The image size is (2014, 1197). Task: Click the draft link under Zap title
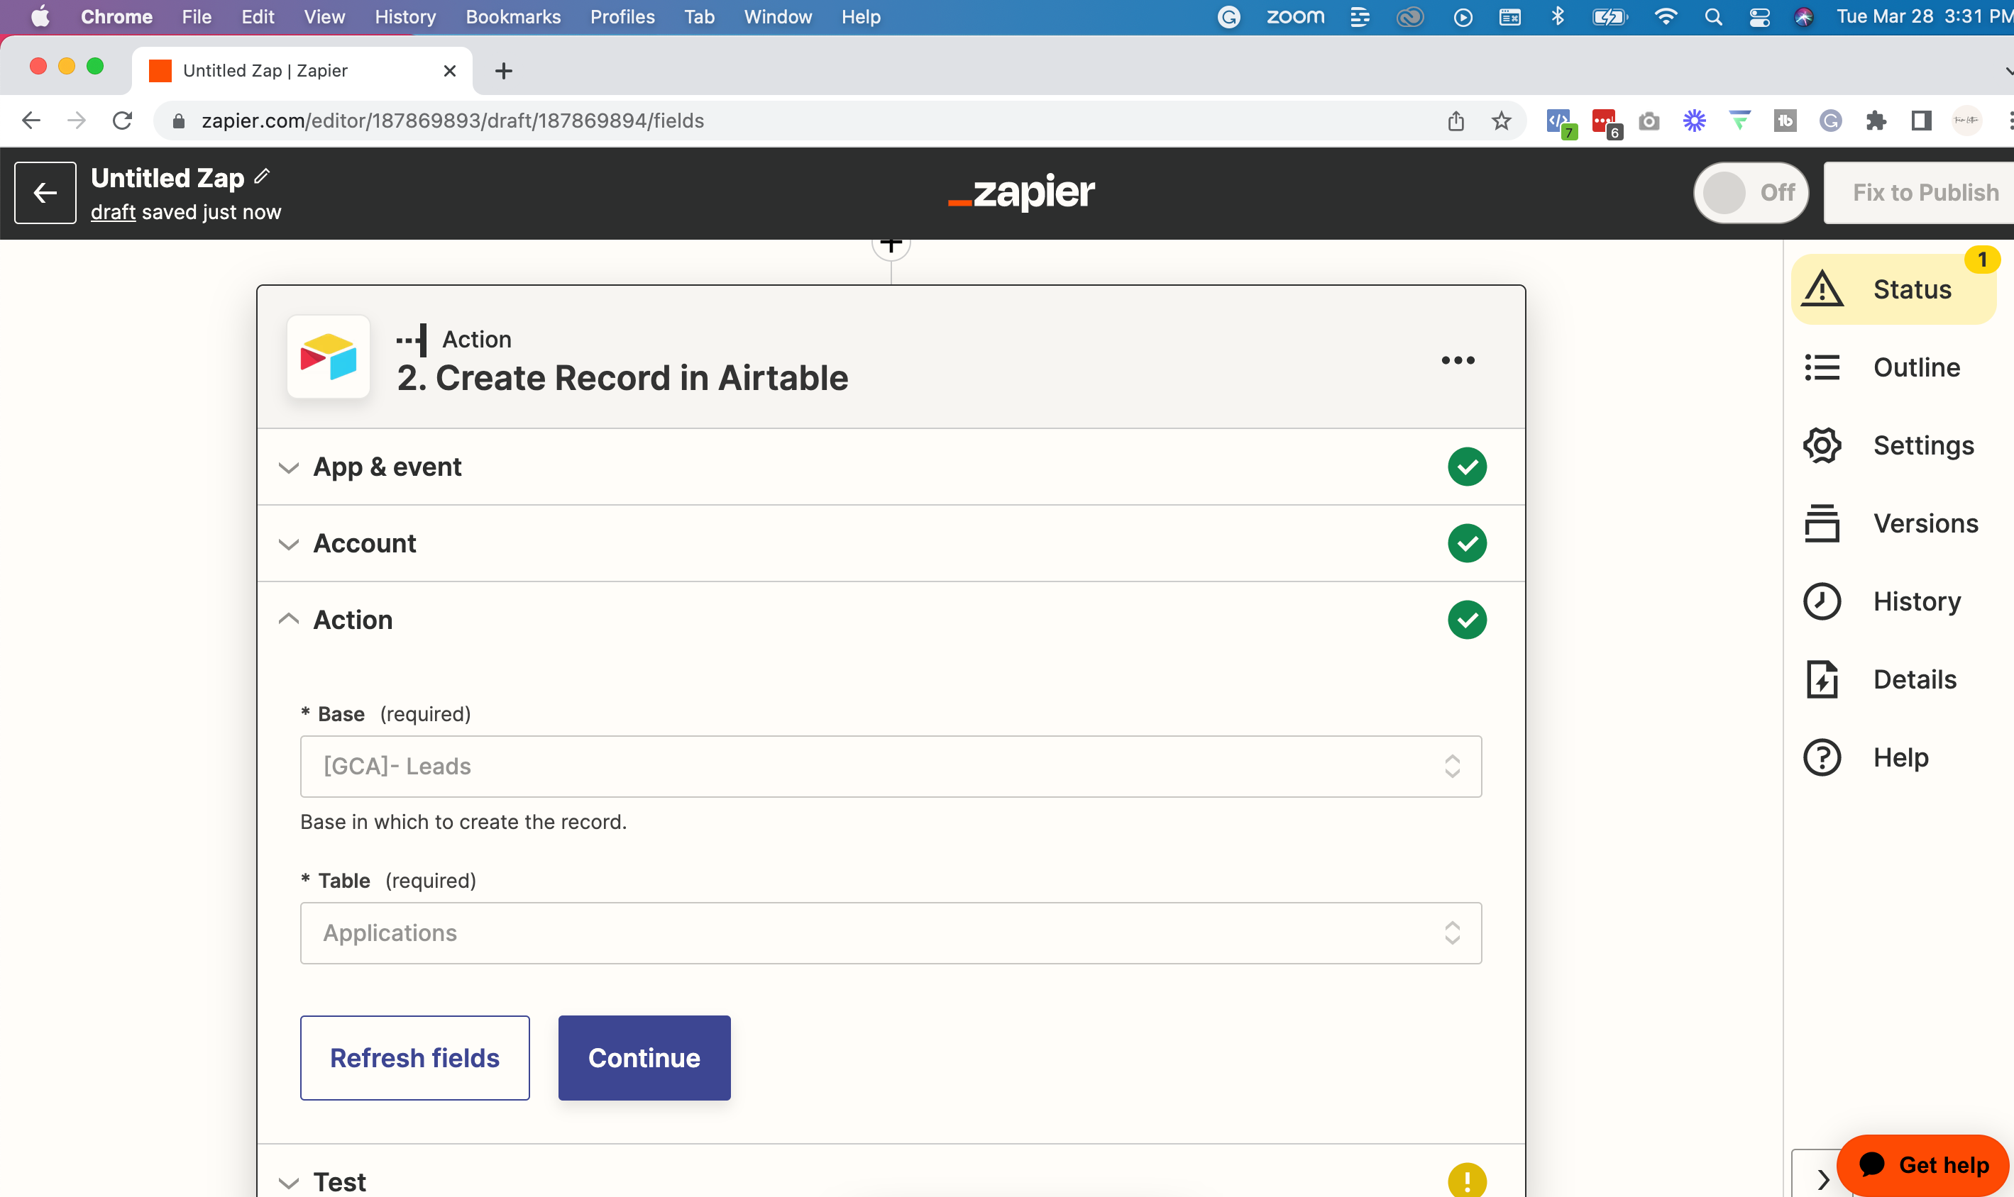click(112, 212)
